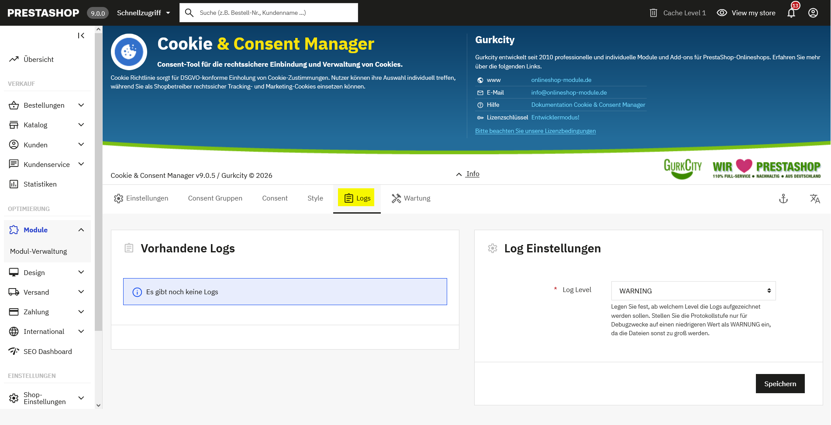Collapse the sidebar menu with arrow icon
831x425 pixels.
[x=81, y=36]
